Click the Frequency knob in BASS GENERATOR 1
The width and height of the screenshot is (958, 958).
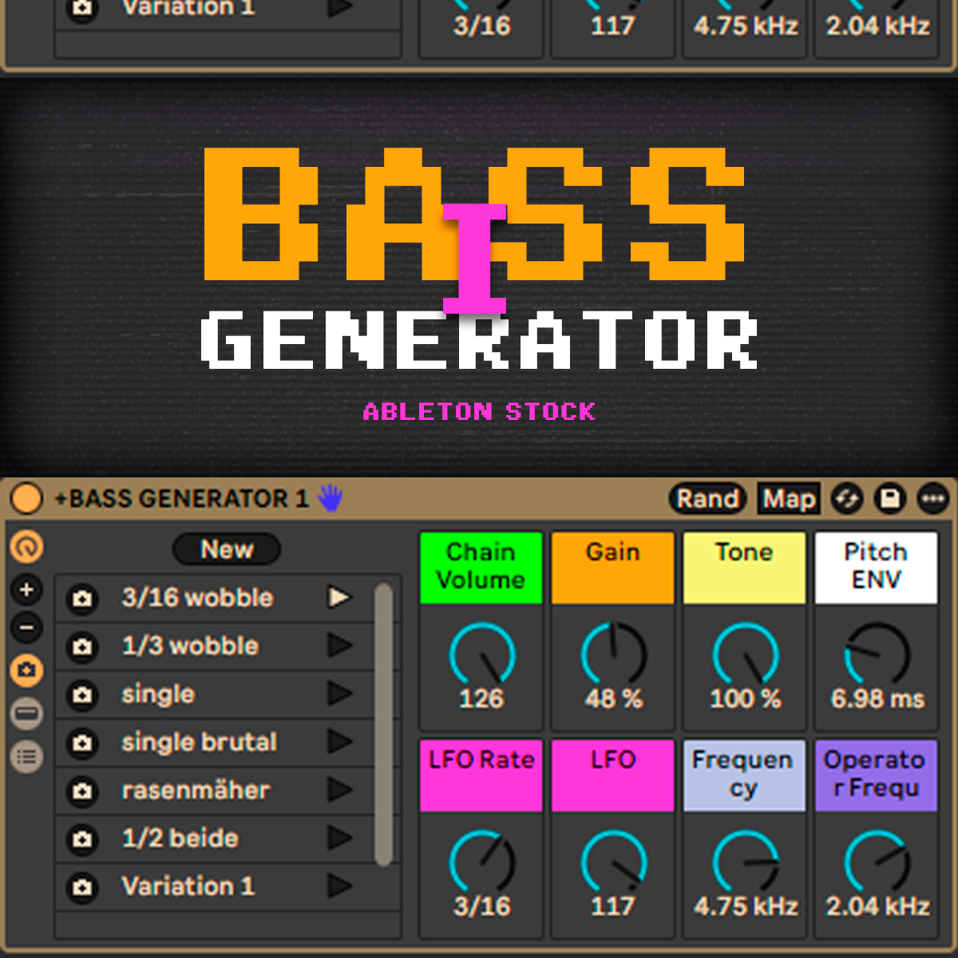(746, 862)
